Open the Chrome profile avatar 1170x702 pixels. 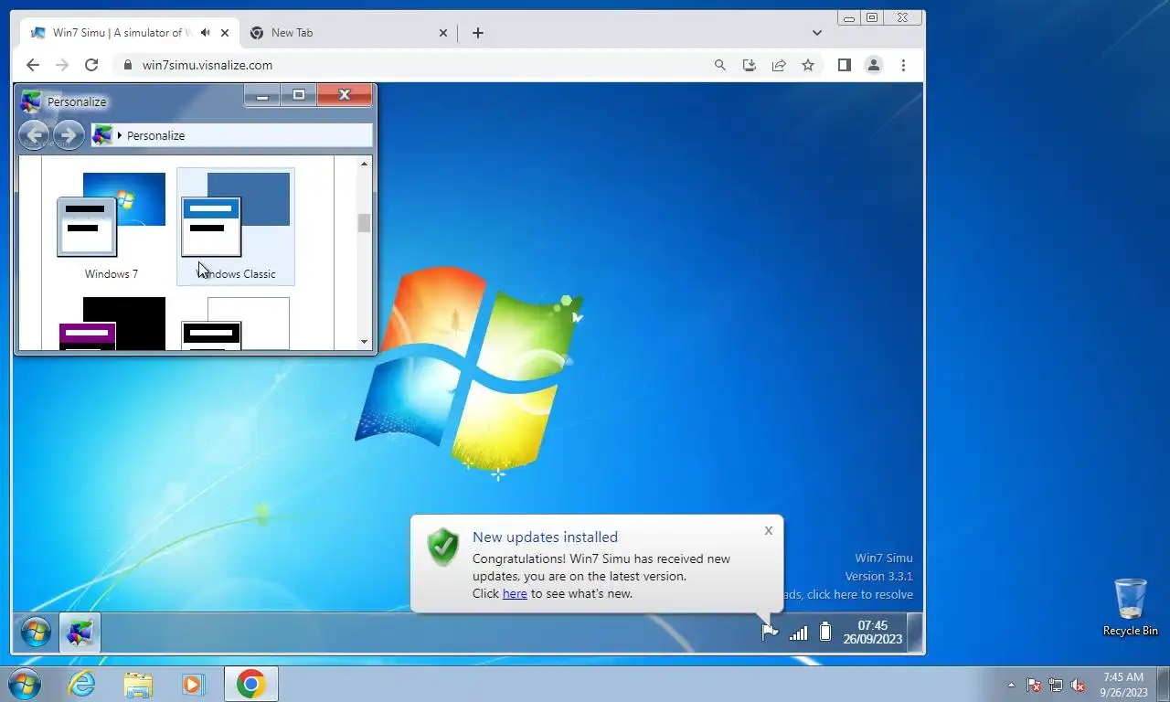pyautogui.click(x=874, y=65)
